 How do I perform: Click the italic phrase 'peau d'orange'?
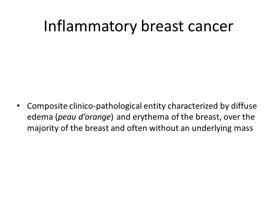[x=84, y=117]
